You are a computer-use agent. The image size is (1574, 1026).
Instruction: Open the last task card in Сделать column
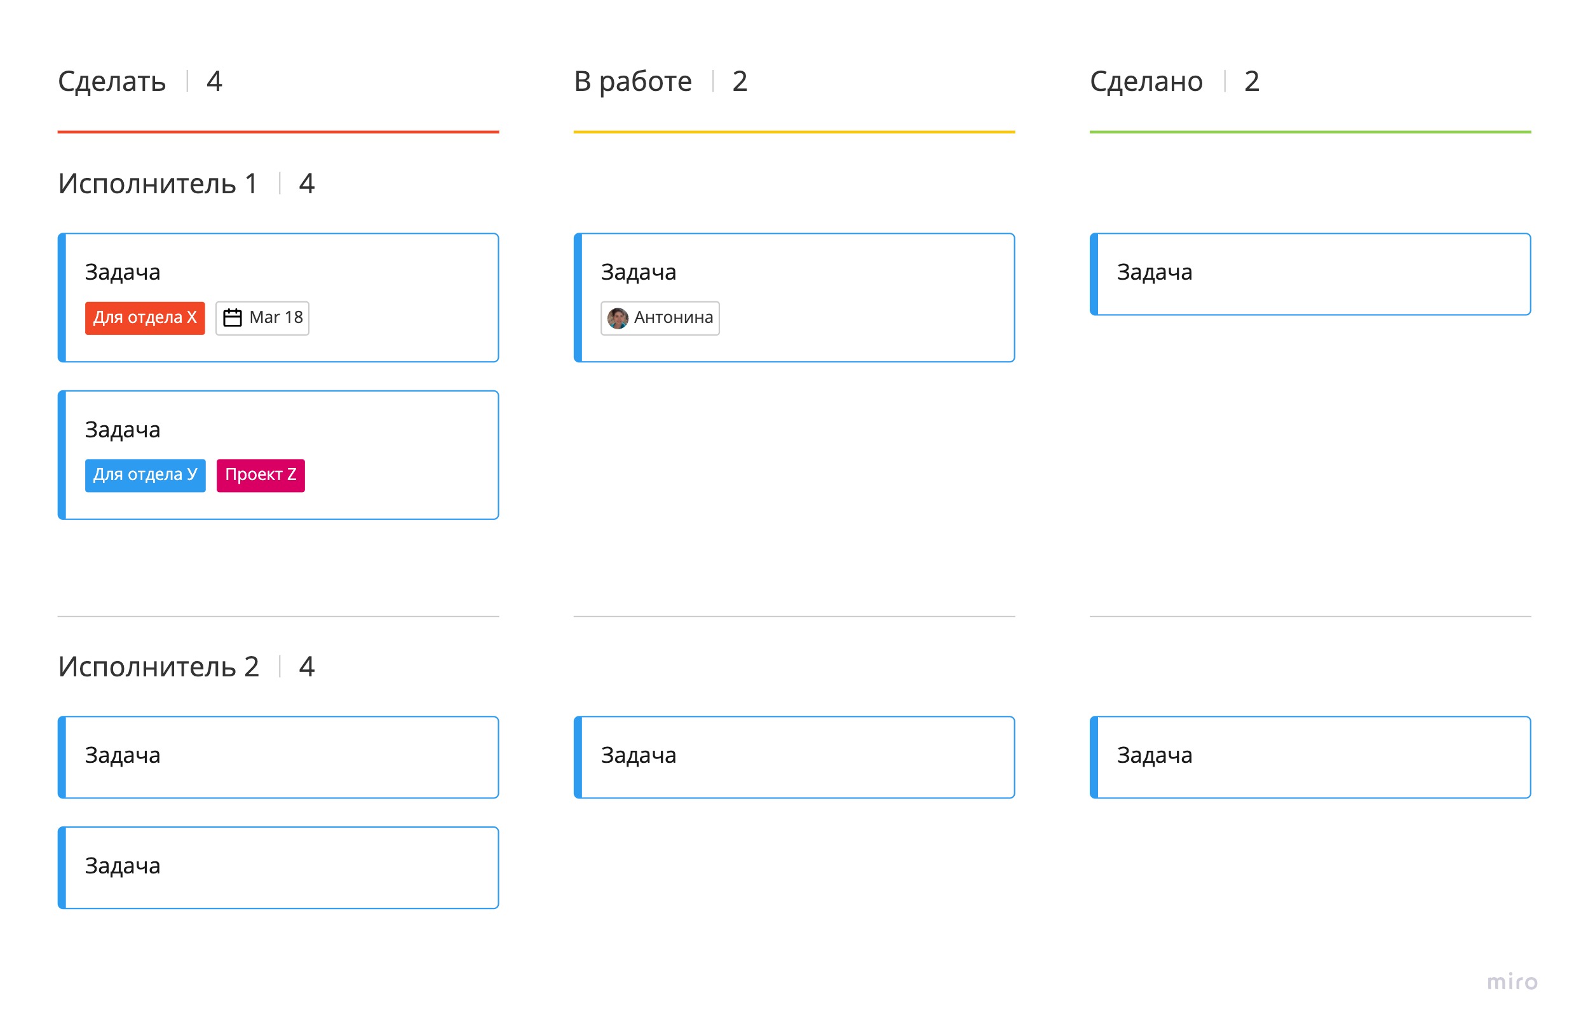[x=278, y=867]
